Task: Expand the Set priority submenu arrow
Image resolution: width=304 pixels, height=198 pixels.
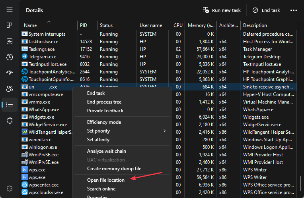Action: [x=164, y=131]
